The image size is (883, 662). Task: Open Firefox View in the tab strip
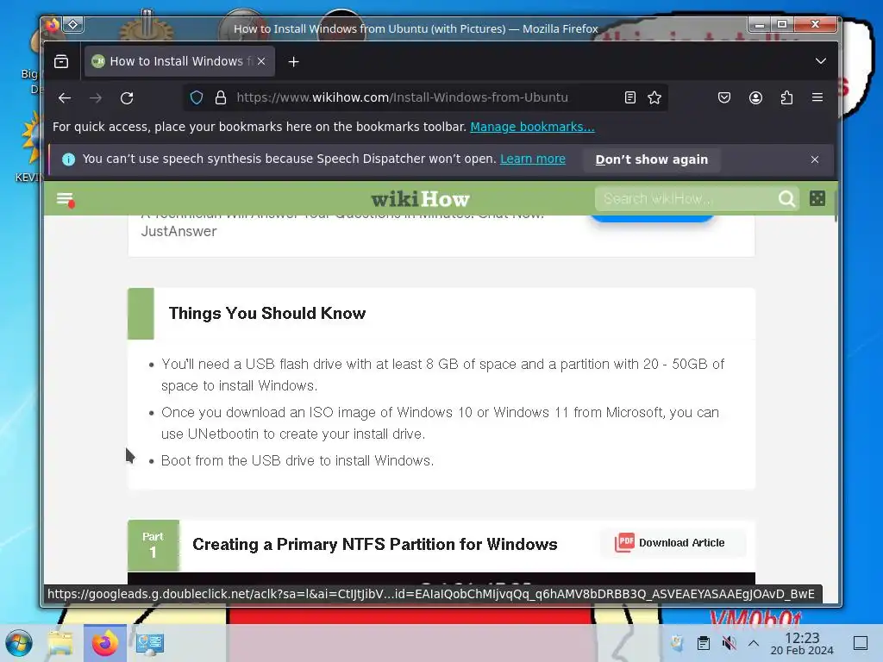(61, 61)
